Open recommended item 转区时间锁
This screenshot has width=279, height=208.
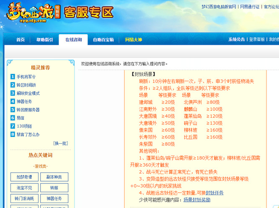coord(26,85)
